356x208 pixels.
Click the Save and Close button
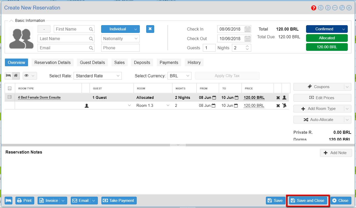point(308,201)
